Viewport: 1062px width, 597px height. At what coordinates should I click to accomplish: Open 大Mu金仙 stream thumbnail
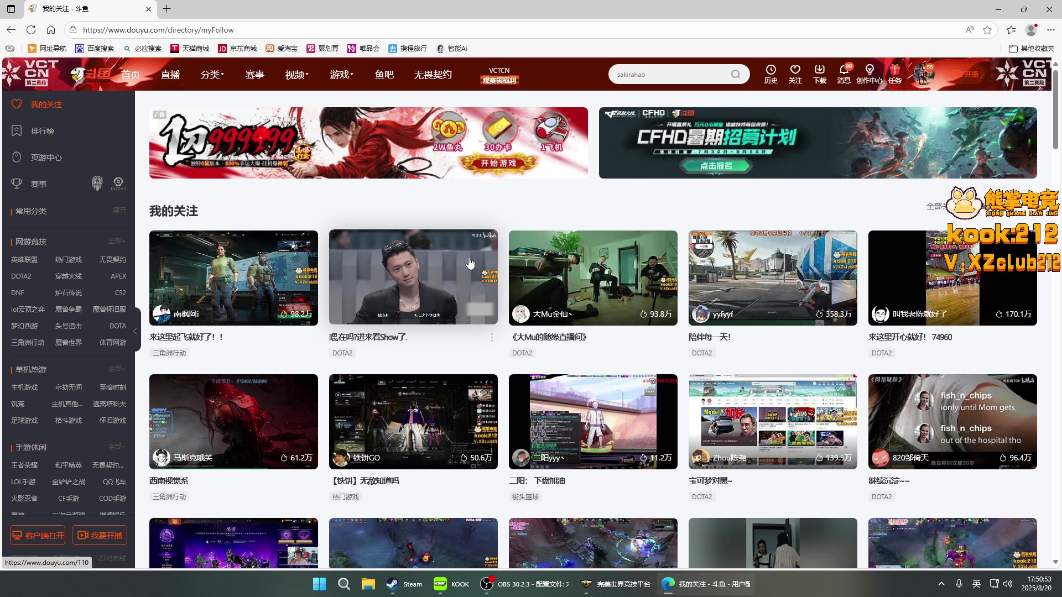(593, 277)
